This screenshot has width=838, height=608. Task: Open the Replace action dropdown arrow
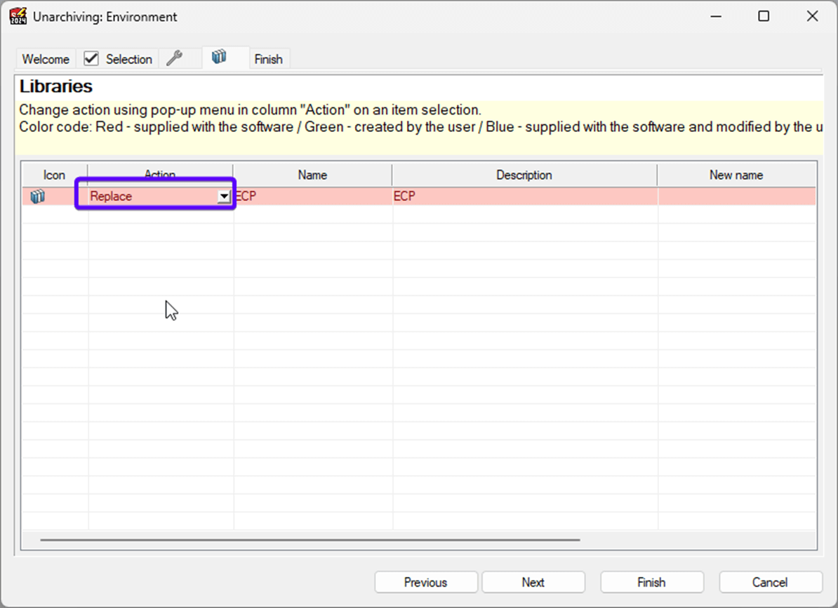pyautogui.click(x=224, y=197)
